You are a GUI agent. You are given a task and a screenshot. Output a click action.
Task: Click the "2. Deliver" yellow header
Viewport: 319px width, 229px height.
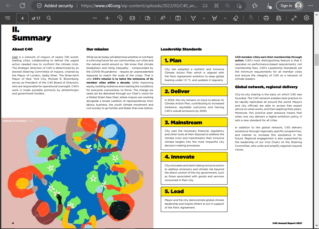(194, 91)
